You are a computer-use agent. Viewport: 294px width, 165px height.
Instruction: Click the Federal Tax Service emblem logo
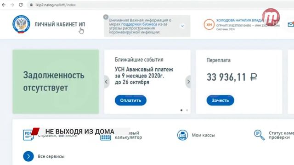coord(21,24)
